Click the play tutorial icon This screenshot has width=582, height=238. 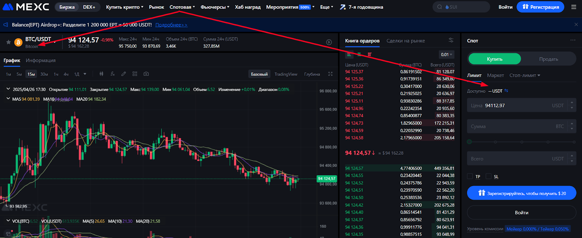329,42
